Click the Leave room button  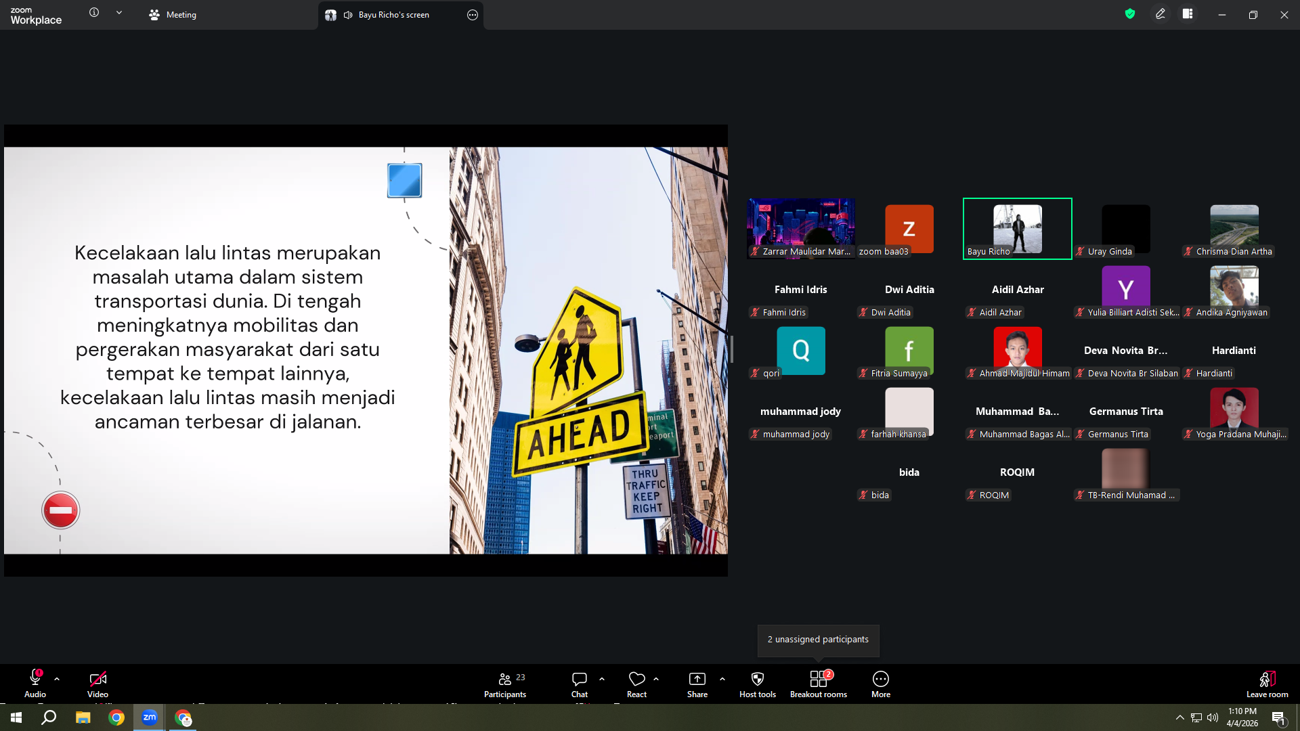coord(1267,684)
